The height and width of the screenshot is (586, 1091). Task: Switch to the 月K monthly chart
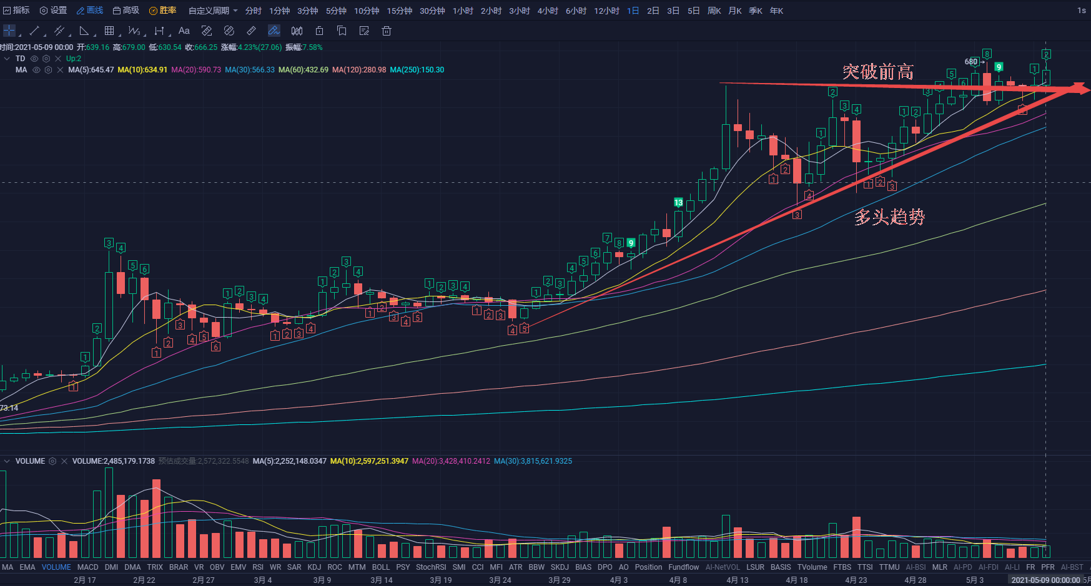pos(734,11)
